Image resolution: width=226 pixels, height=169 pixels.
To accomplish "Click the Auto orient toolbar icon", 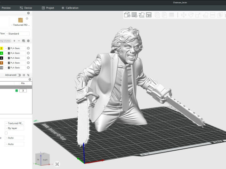I will coord(142,15).
